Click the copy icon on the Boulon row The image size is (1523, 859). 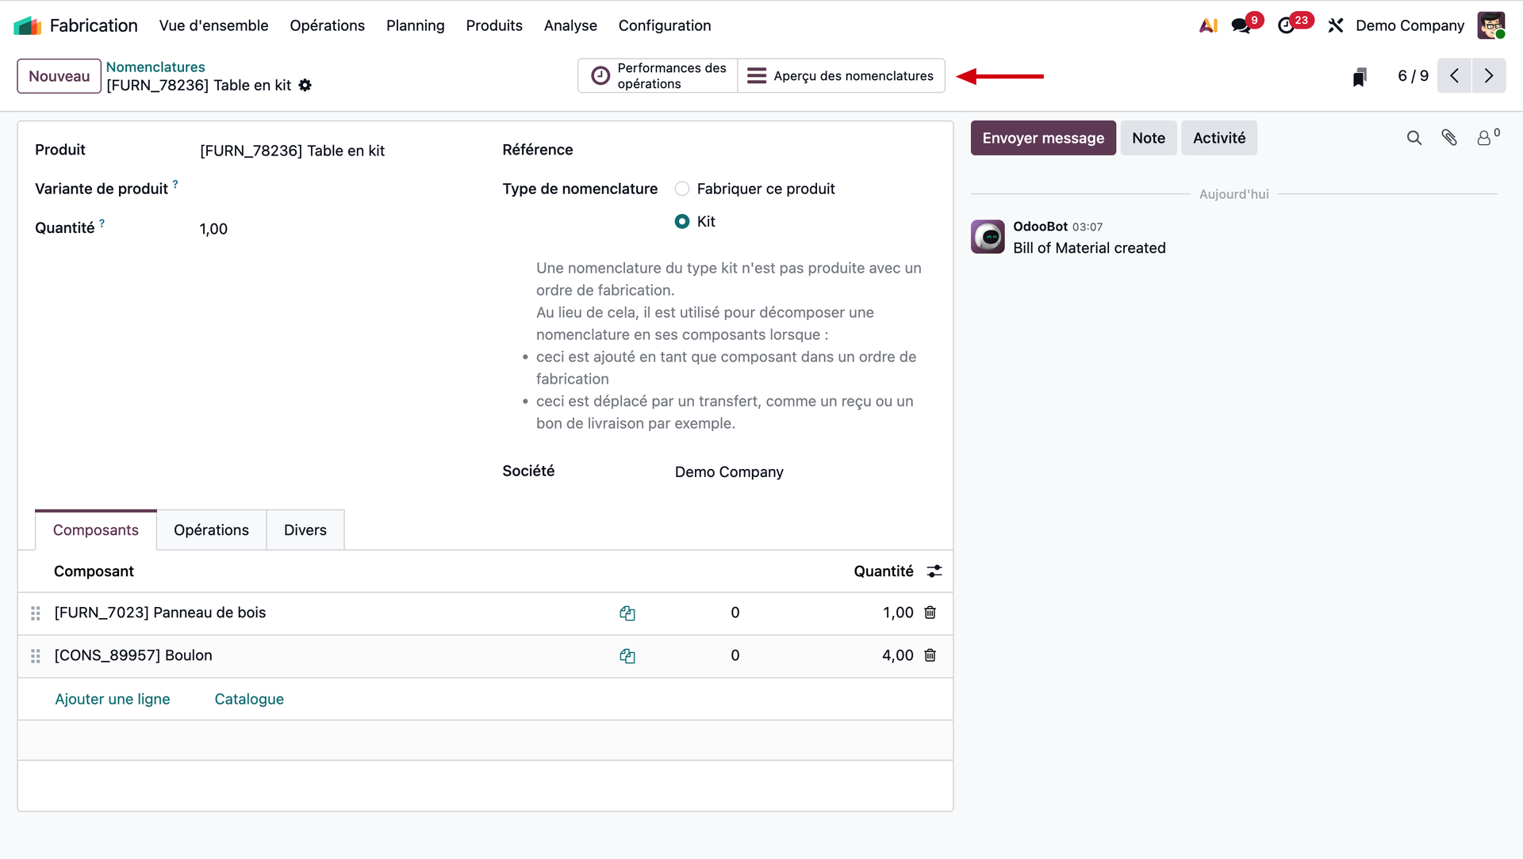[627, 656]
